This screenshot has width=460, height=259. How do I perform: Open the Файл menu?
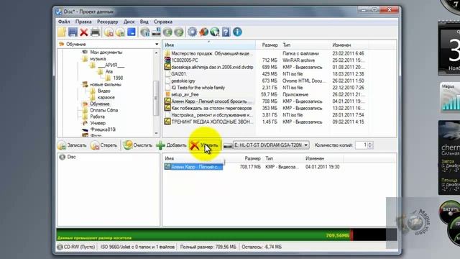pyautogui.click(x=64, y=22)
